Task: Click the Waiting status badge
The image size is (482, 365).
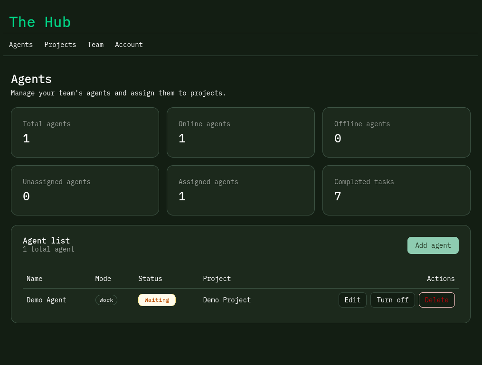Action: pos(157,299)
